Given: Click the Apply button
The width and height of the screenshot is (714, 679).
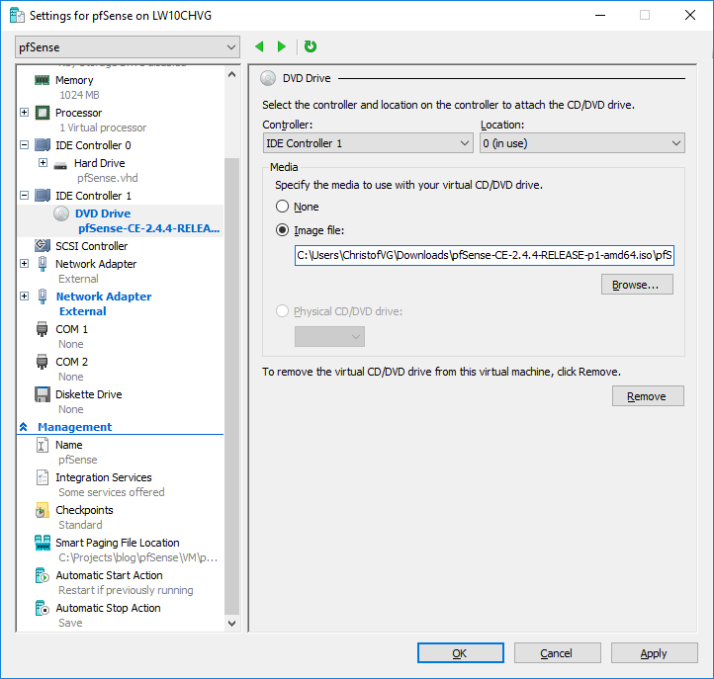Looking at the screenshot, I should point(655,653).
